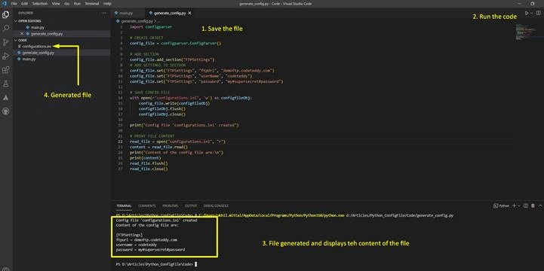
Task: Open main.py in CODE folder
Action: pos(62,59)
